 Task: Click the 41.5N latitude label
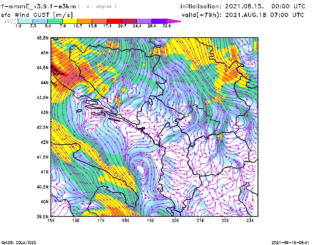(x=43, y=157)
